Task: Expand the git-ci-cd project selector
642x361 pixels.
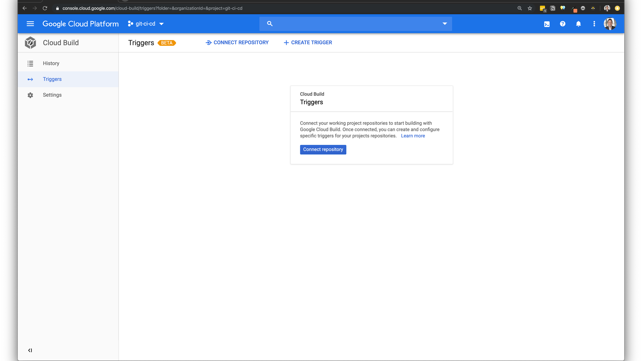Action: pos(146,24)
